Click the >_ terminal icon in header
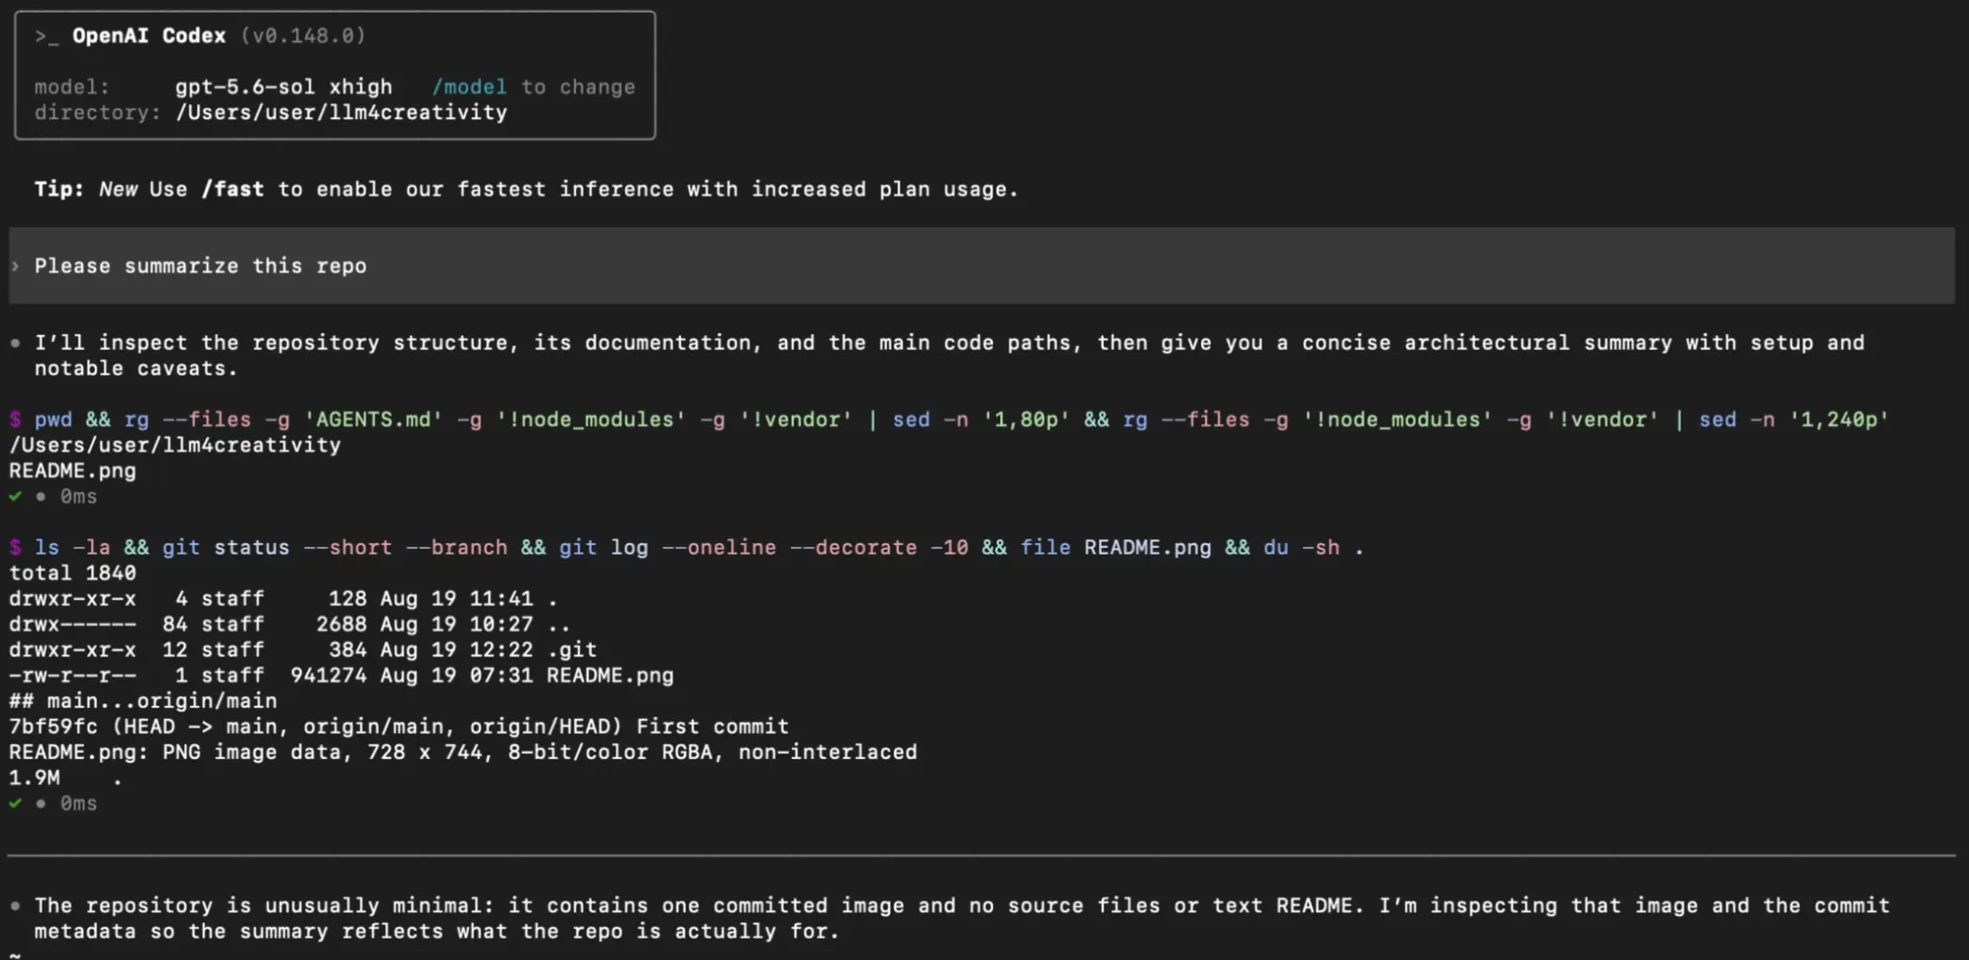The image size is (1969, 960). point(47,36)
